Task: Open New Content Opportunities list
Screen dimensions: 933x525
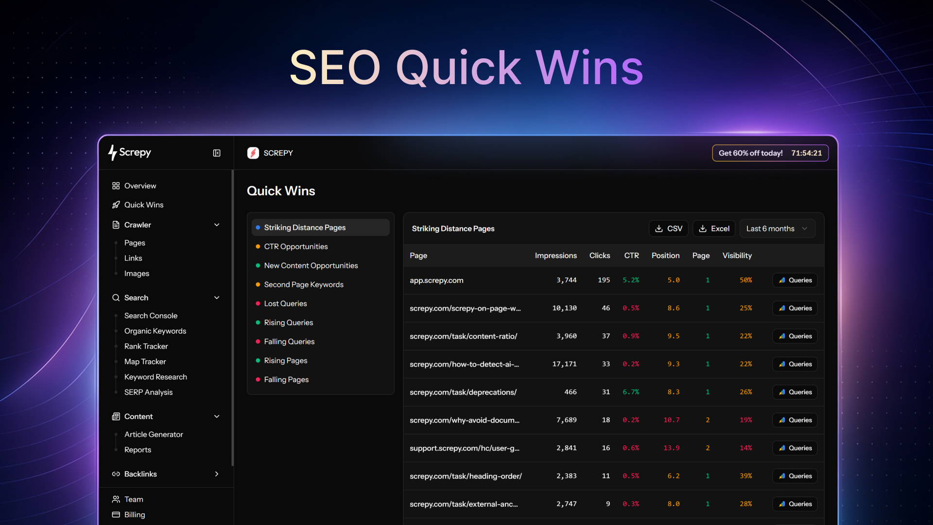Action: [321, 265]
